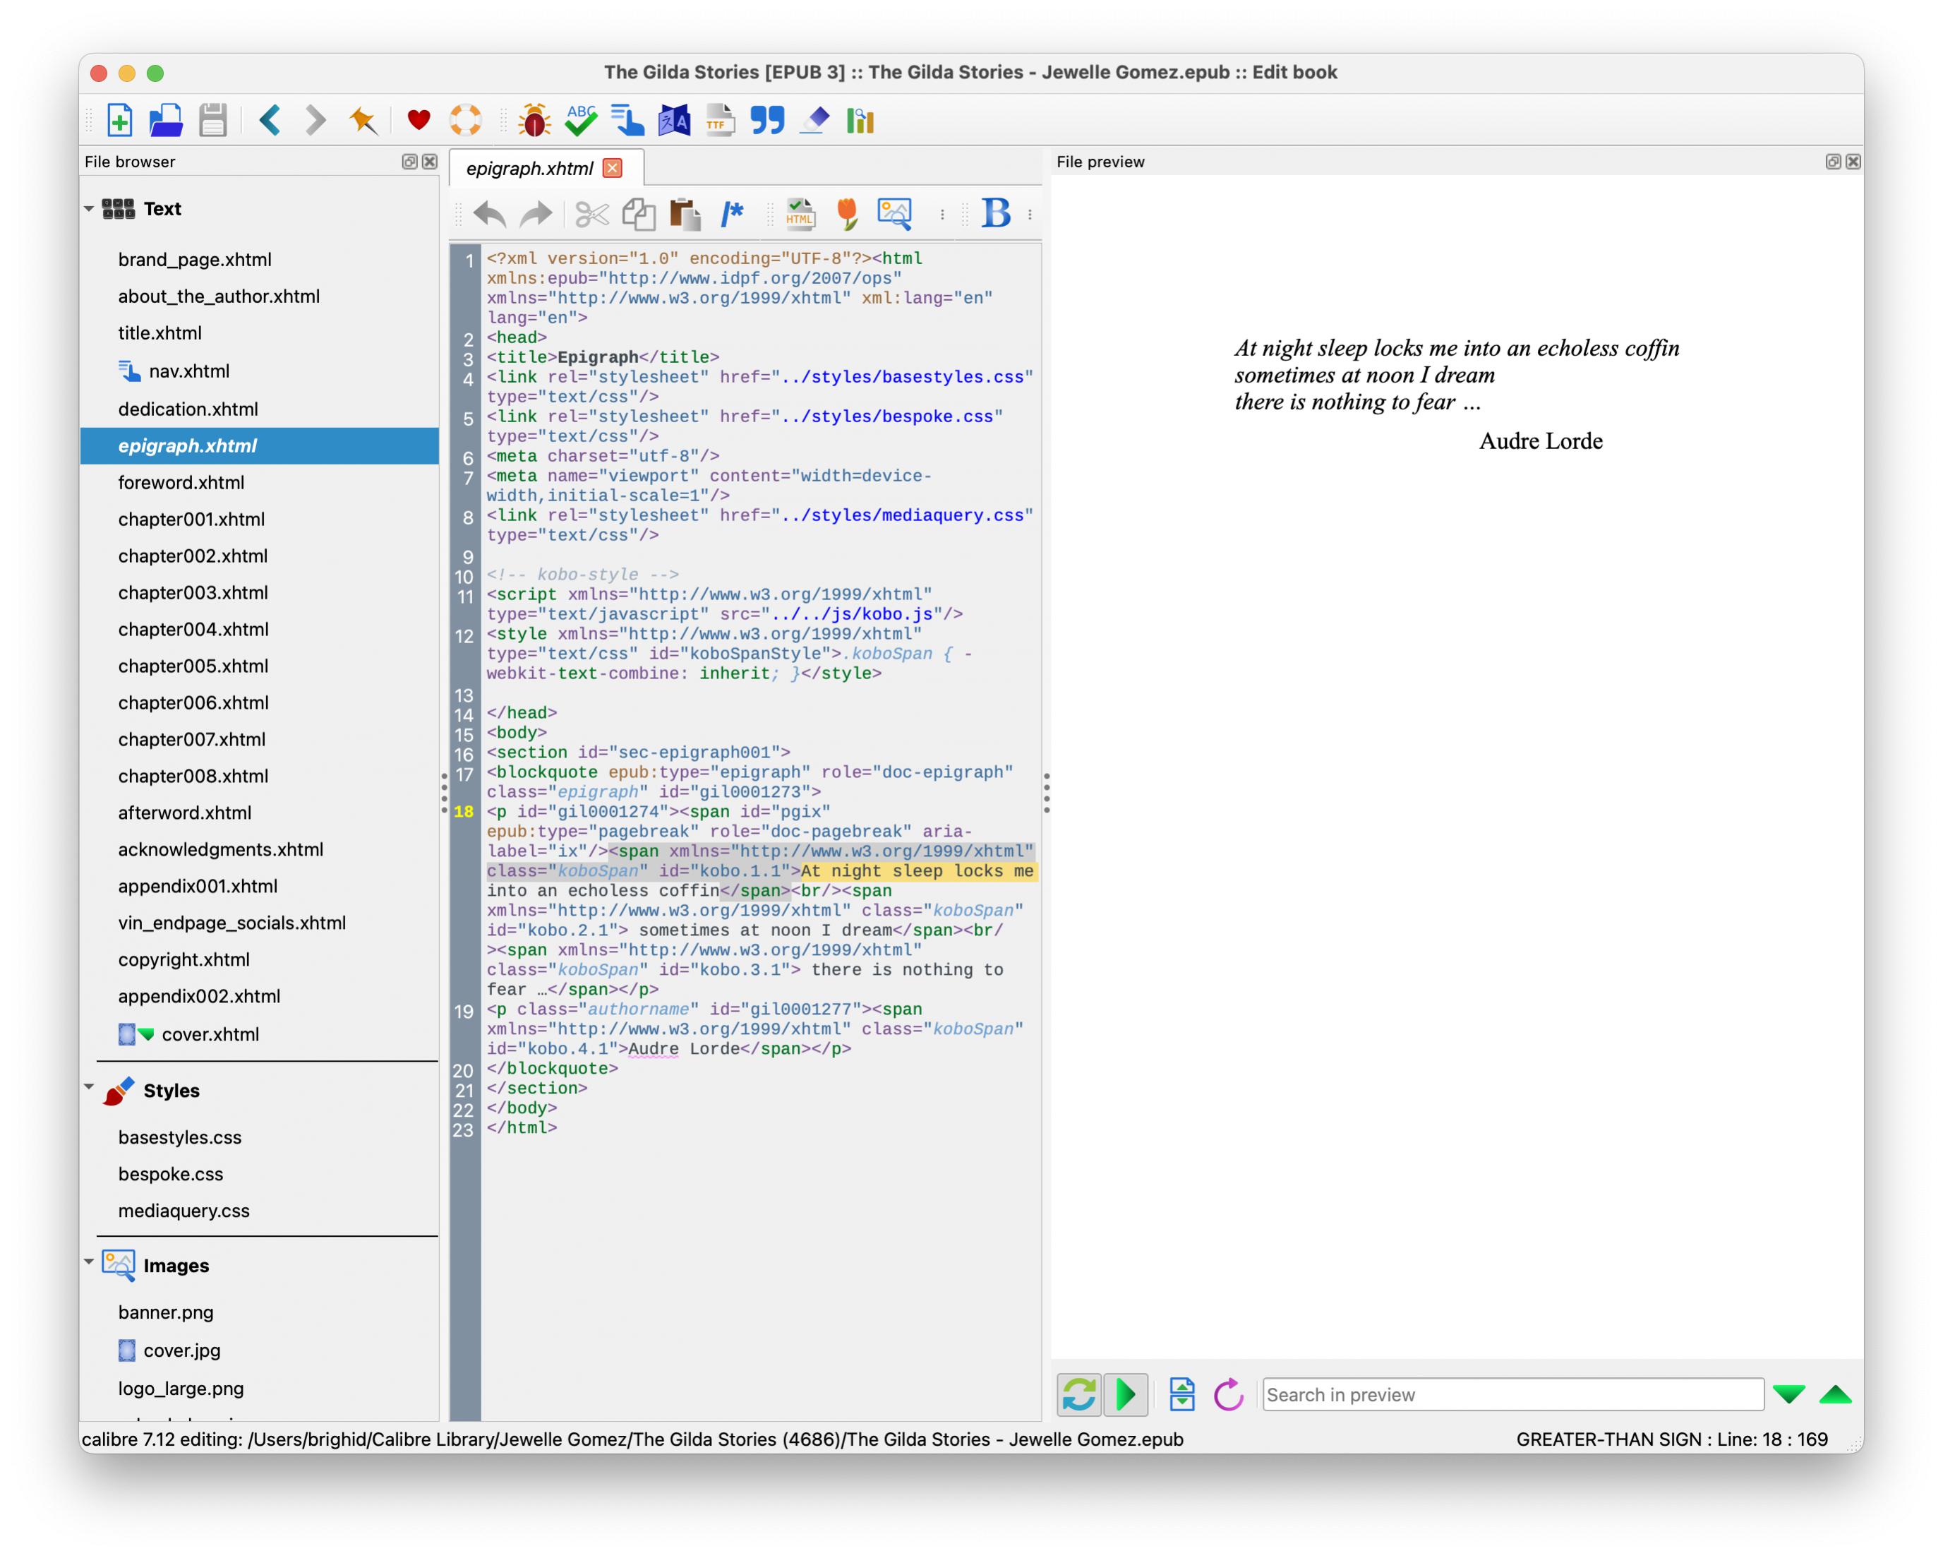
Task: Click the Bold formatting button
Action: point(996,214)
